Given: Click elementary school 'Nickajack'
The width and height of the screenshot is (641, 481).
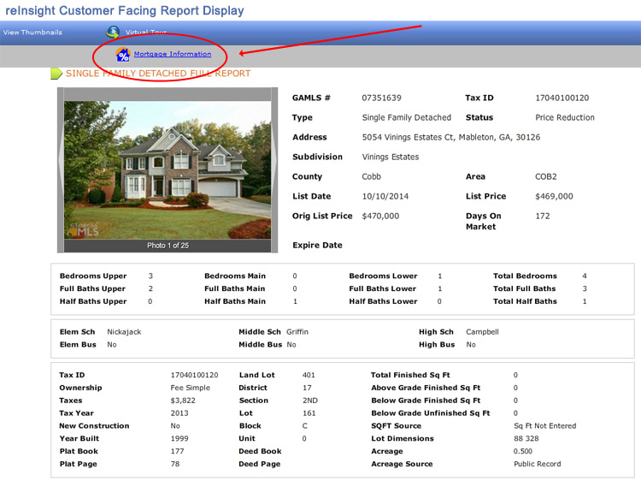Looking at the screenshot, I should tap(124, 332).
